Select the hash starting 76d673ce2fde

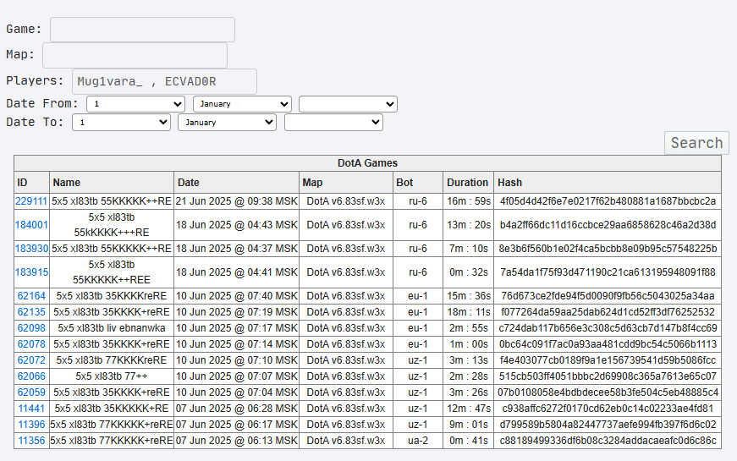tap(608, 295)
